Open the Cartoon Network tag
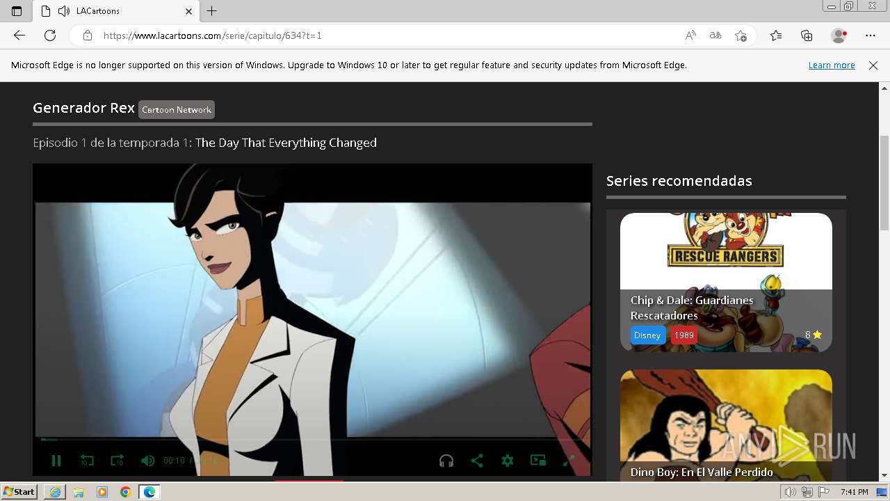This screenshot has width=890, height=501. pos(177,109)
